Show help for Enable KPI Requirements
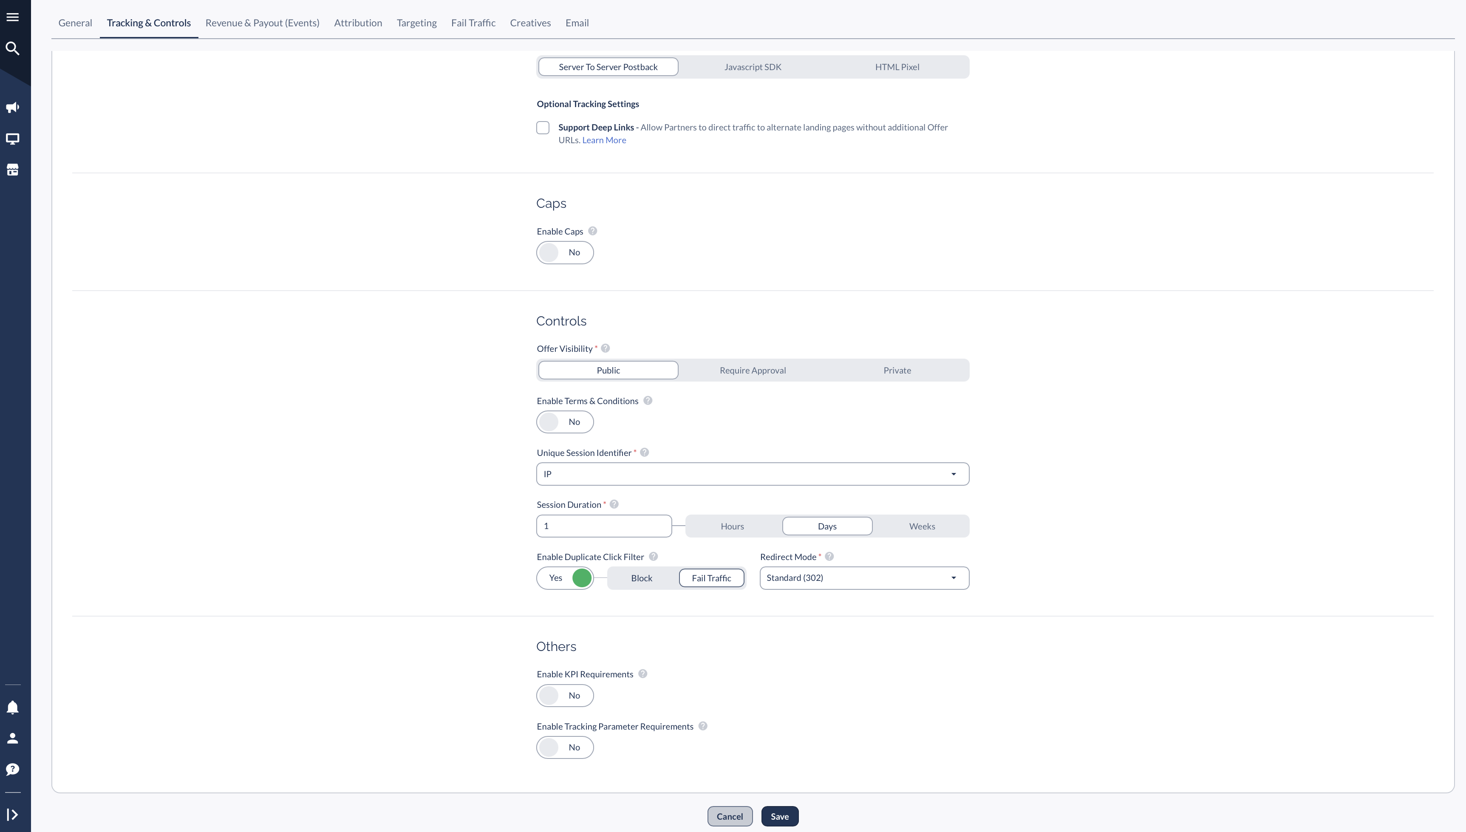This screenshot has width=1466, height=832. [643, 674]
